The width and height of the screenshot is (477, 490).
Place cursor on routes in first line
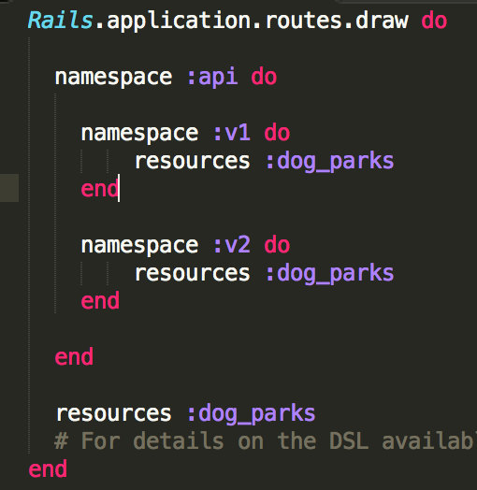(x=304, y=21)
